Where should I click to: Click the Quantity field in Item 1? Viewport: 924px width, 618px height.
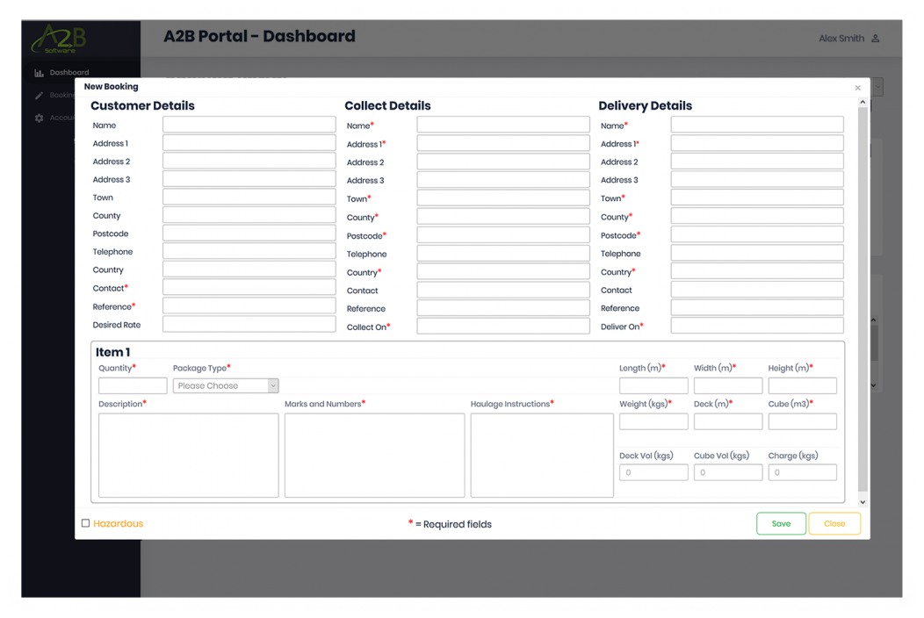[x=133, y=385]
